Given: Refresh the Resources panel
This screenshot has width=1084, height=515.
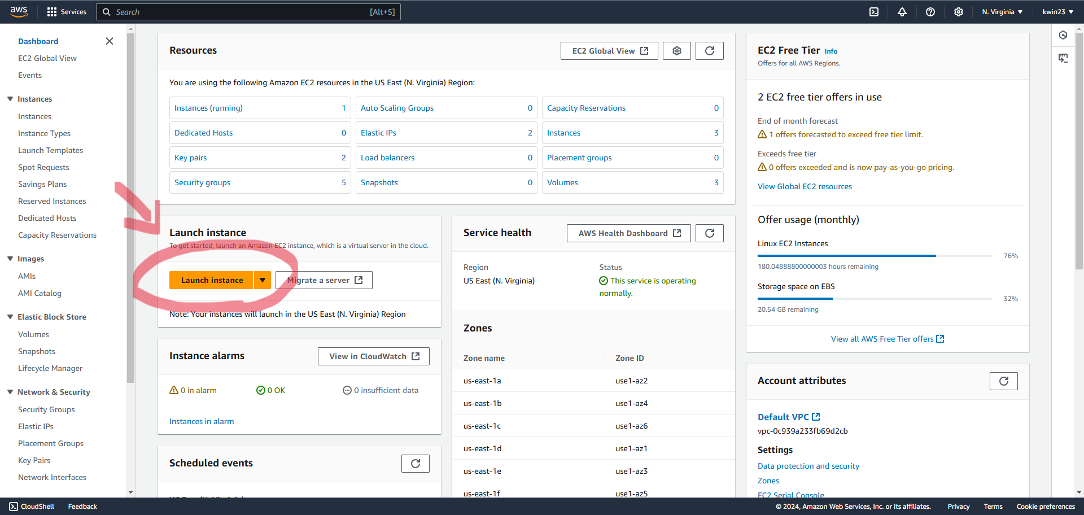Looking at the screenshot, I should click(710, 51).
